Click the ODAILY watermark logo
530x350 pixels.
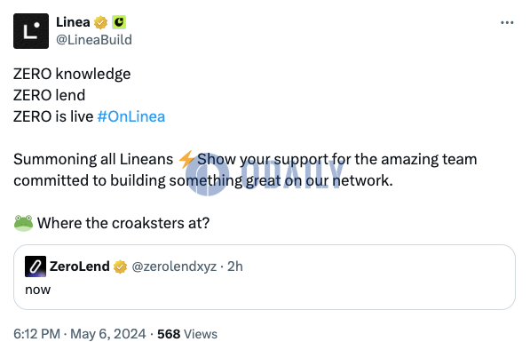click(x=265, y=175)
